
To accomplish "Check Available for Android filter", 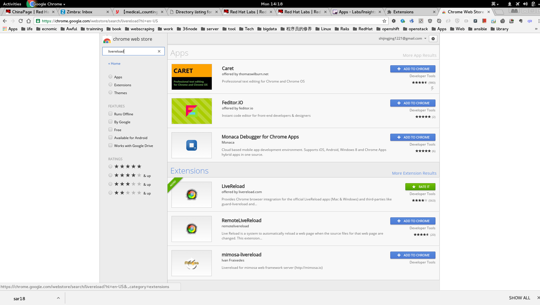I will [110, 137].
